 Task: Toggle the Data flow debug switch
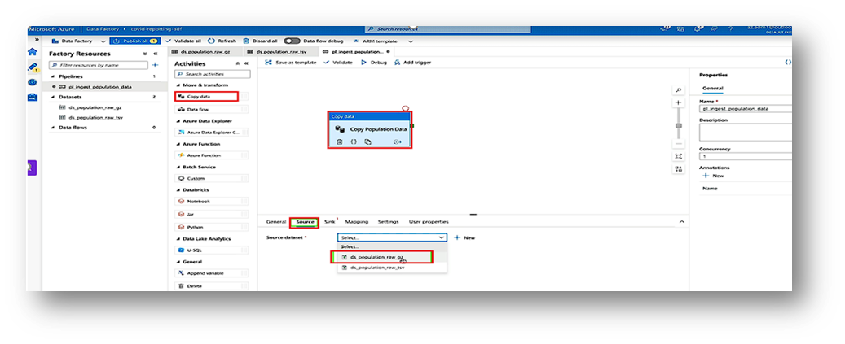(292, 41)
